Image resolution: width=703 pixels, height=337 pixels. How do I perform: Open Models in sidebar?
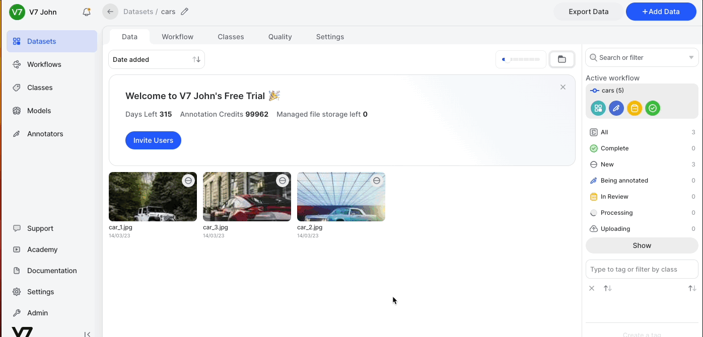(52, 111)
